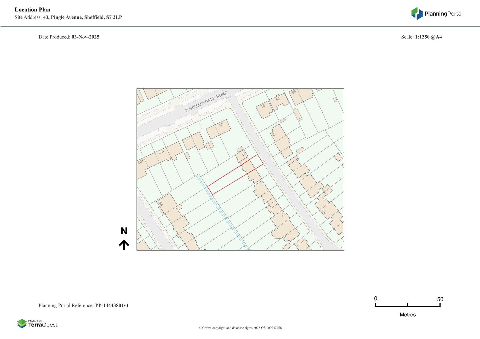This screenshot has height=339, width=480.
Task: Click the LB post box marker
Action: [x=160, y=130]
